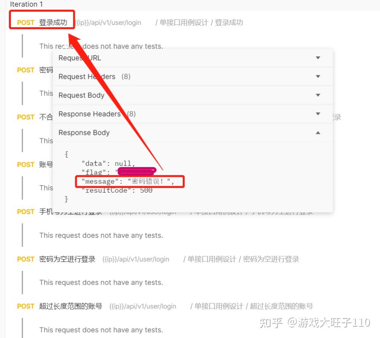Click the Request Body section header
Screen dimensions: 380x338
point(193,95)
